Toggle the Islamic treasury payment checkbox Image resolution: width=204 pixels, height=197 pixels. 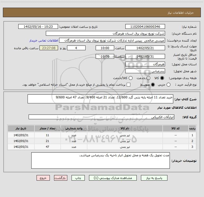(128, 85)
